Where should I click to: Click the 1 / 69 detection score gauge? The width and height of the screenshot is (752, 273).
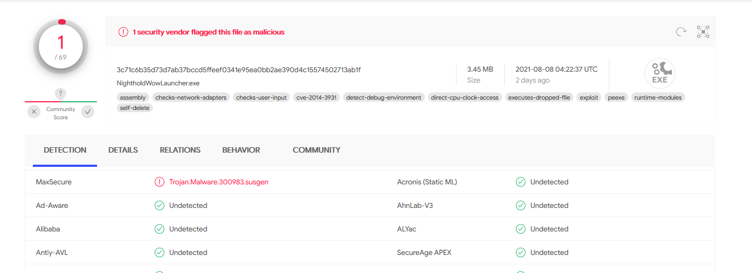tap(61, 47)
